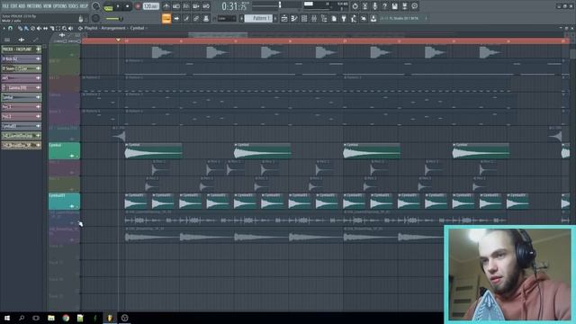Screen dimensions: 576x324
Task: Select the Snare clip in picker
Action: point(21,68)
